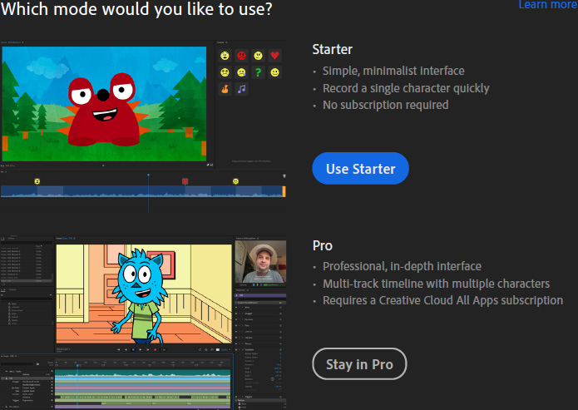Click "Requires a Creative Cloud All Apps subscription" text
The height and width of the screenshot is (410, 578).
tap(442, 300)
